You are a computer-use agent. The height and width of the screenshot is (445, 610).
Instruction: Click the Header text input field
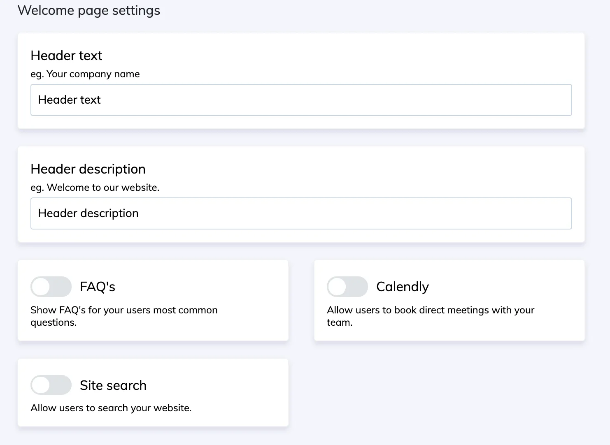click(301, 100)
